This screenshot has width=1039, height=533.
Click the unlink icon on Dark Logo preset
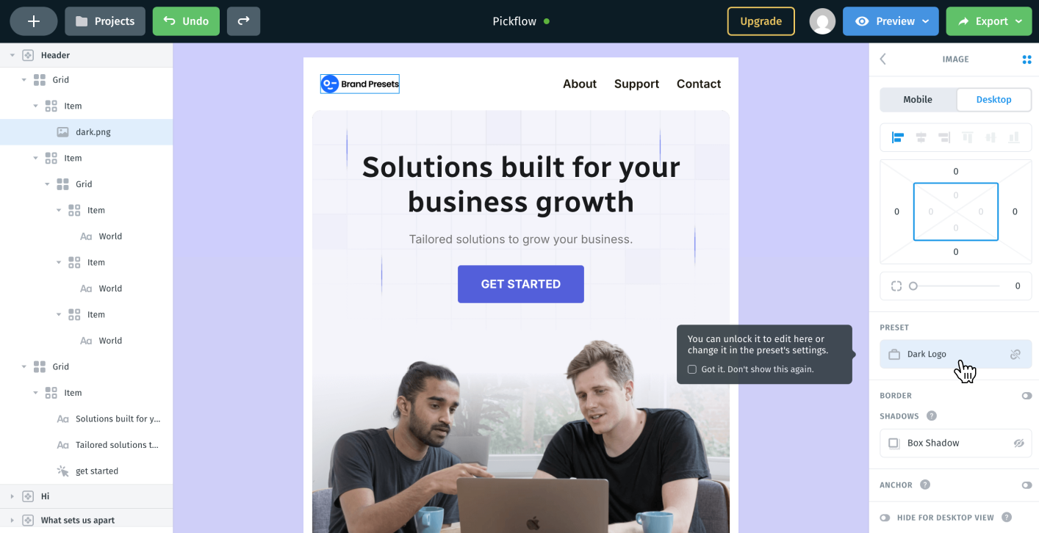coord(1015,355)
